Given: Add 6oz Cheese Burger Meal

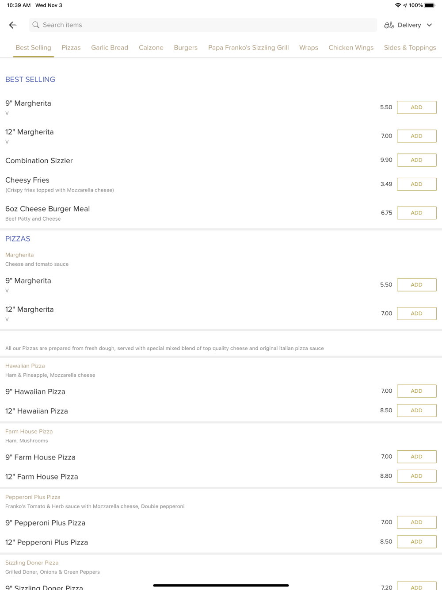Looking at the screenshot, I should pos(416,213).
